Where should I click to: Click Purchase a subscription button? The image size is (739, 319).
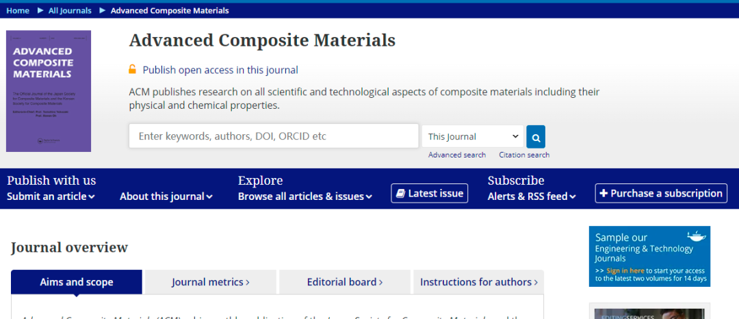[x=660, y=194]
